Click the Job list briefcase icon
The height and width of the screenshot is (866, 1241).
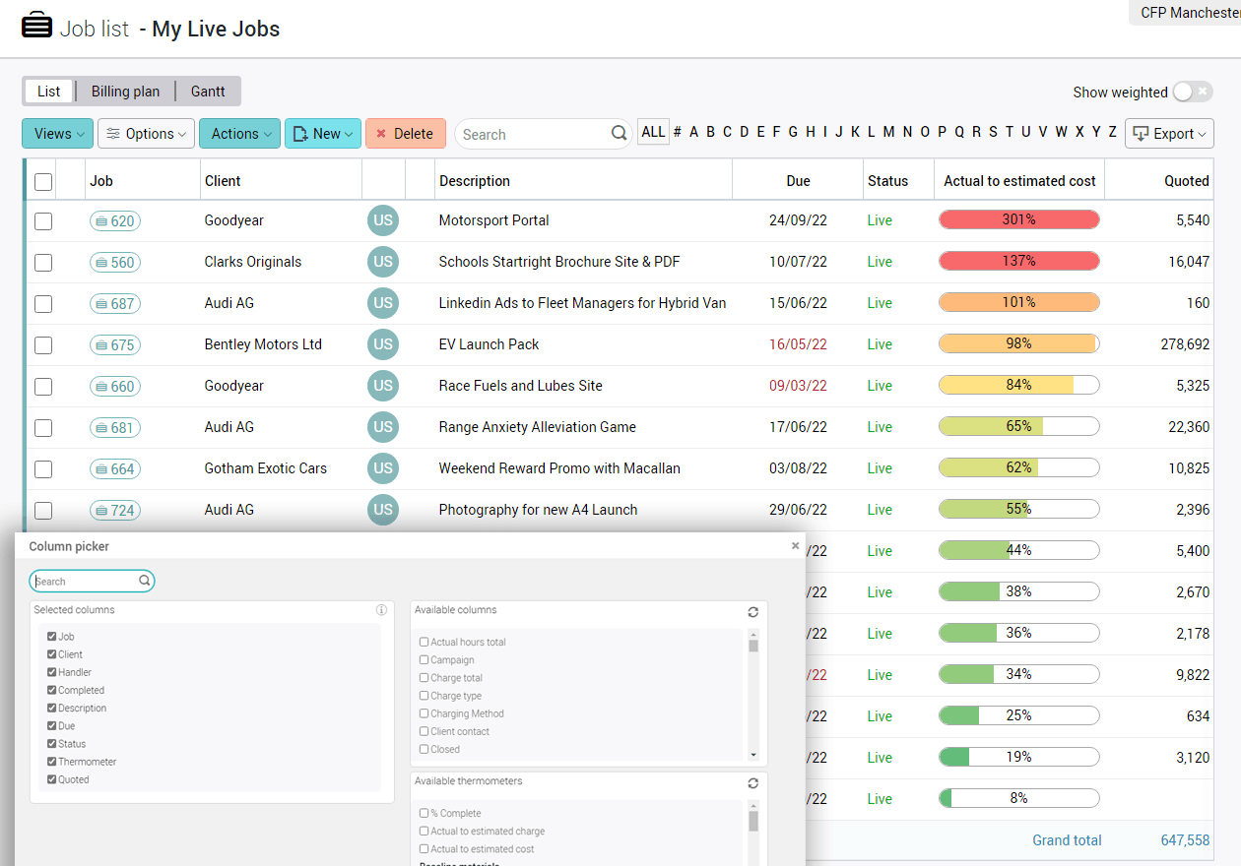(36, 26)
